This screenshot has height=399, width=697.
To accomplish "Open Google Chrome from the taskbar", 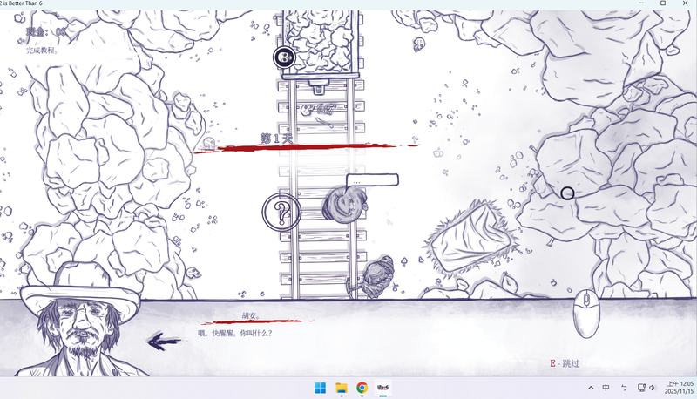I will pyautogui.click(x=362, y=388).
